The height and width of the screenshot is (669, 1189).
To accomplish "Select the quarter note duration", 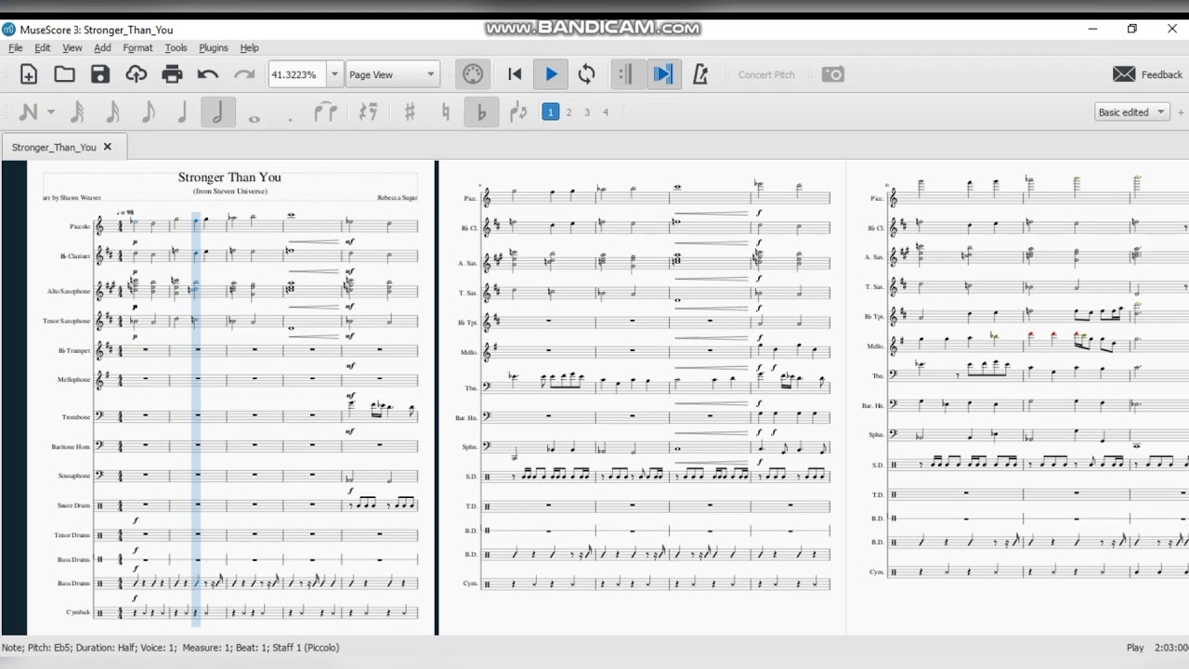I will pos(183,112).
